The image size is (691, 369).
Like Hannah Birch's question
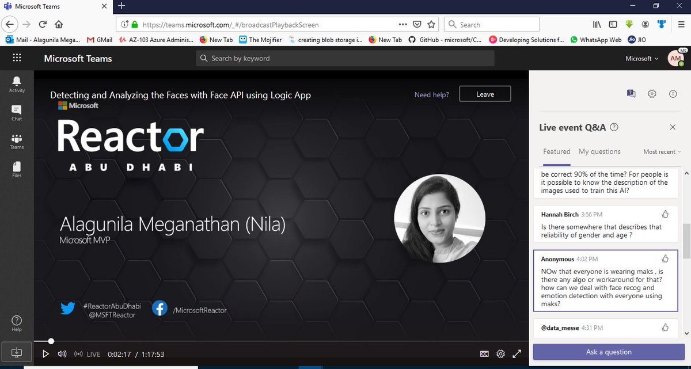pyautogui.click(x=666, y=214)
